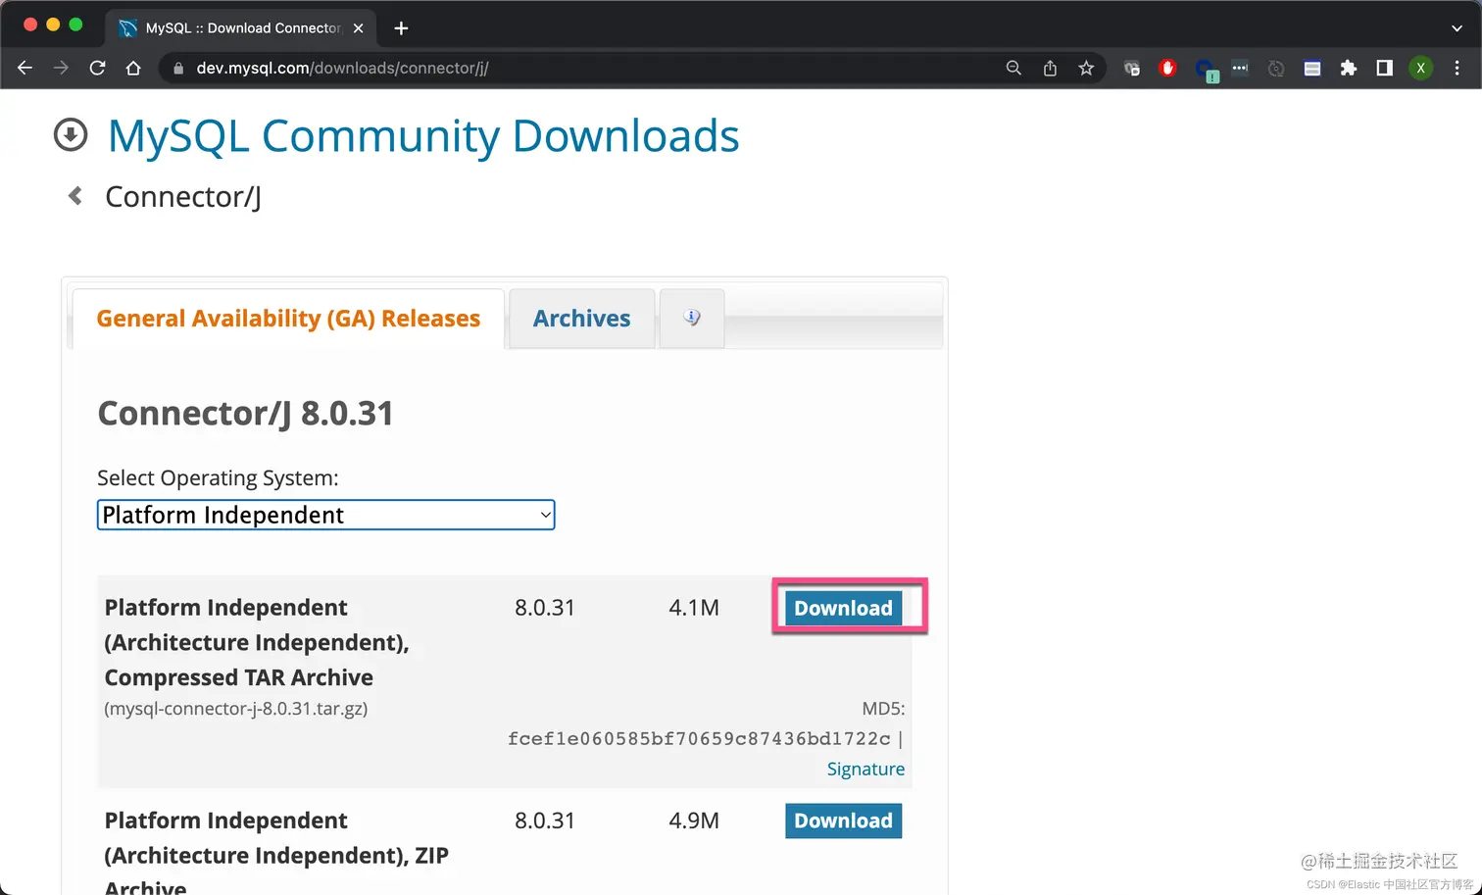Select the MySQL Download Connector browser tab
The image size is (1482, 895).
pos(242,27)
